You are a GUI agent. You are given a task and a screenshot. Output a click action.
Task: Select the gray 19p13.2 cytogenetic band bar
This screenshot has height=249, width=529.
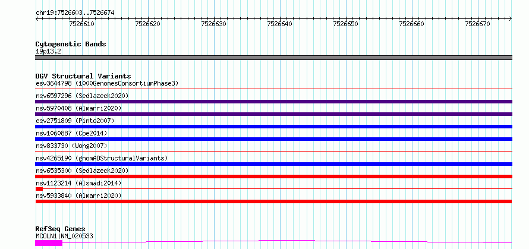tap(273, 58)
